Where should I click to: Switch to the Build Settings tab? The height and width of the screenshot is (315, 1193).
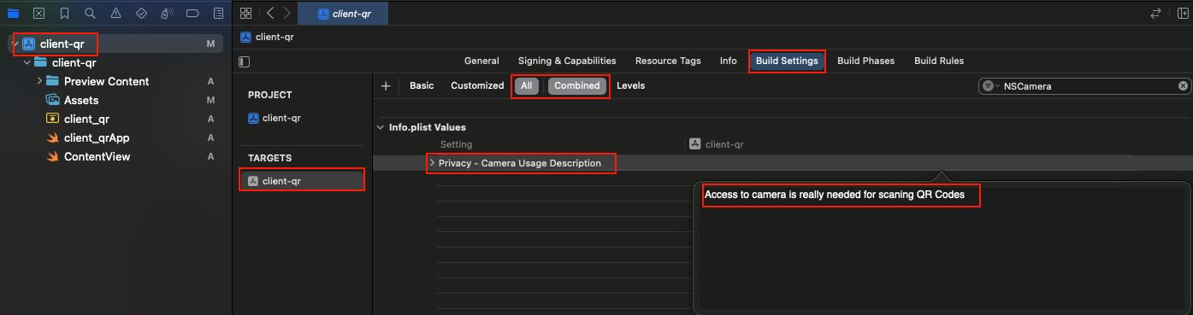pyautogui.click(x=787, y=61)
